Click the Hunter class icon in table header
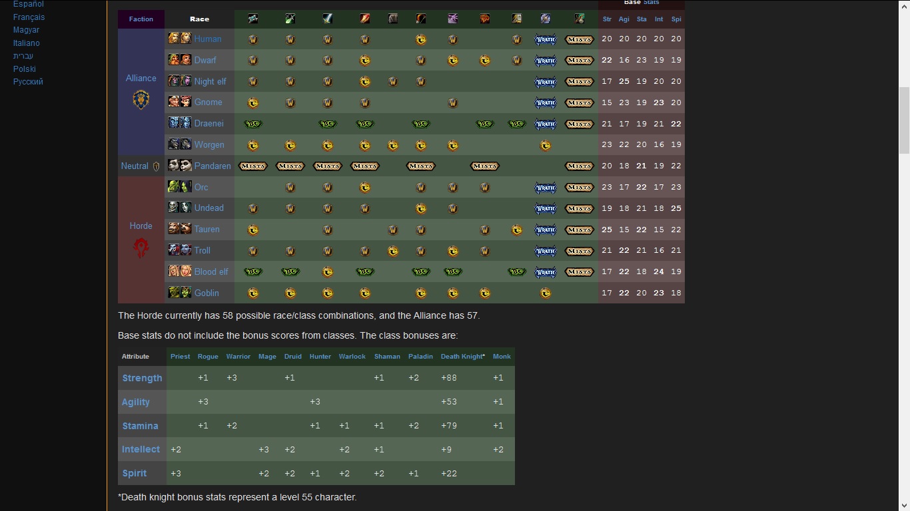910x511 pixels. tap(421, 19)
